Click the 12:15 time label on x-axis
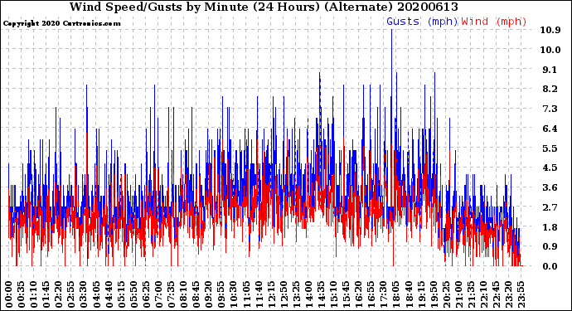572x311 pixels. (271, 294)
